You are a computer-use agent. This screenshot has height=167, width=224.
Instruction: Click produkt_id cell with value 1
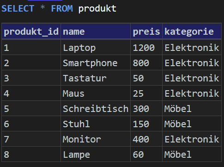pos(31,48)
